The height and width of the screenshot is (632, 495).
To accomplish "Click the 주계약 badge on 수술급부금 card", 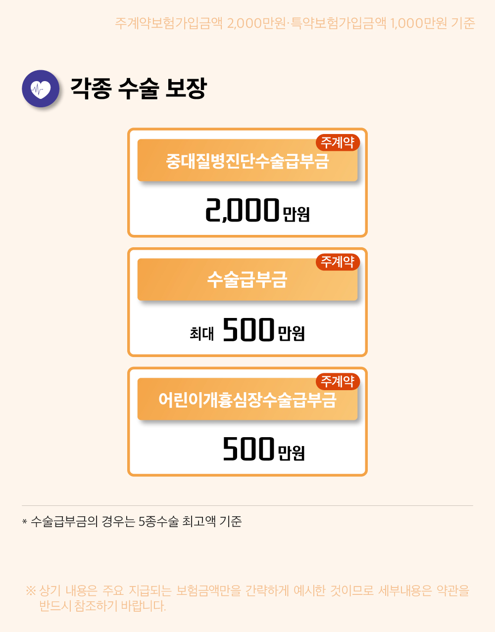I will coord(338,262).
